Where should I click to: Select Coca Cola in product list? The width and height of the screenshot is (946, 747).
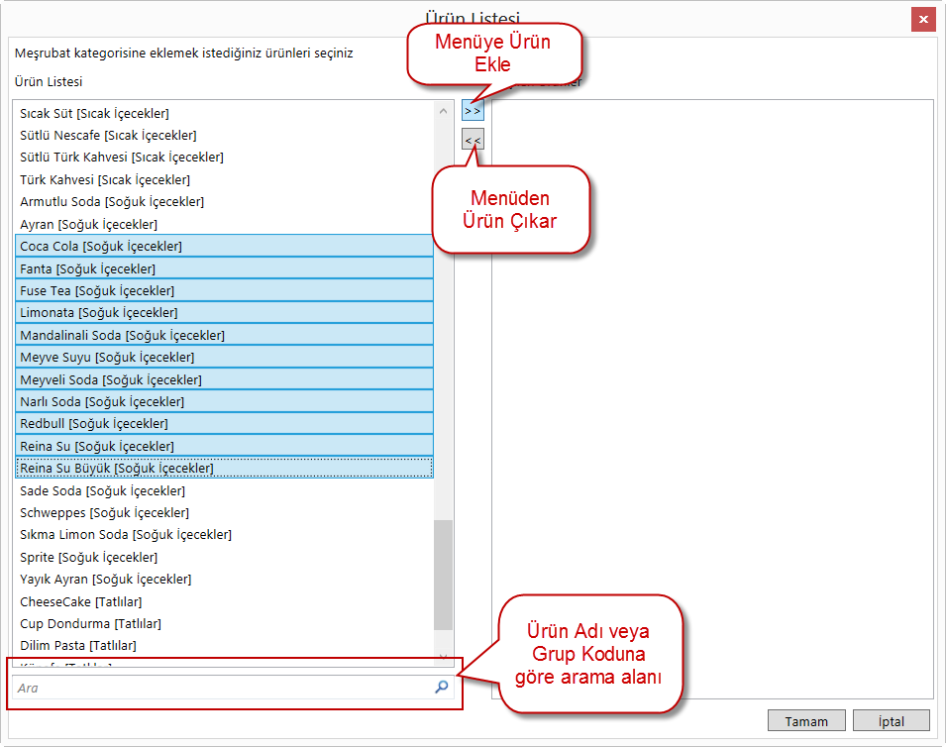(x=101, y=246)
